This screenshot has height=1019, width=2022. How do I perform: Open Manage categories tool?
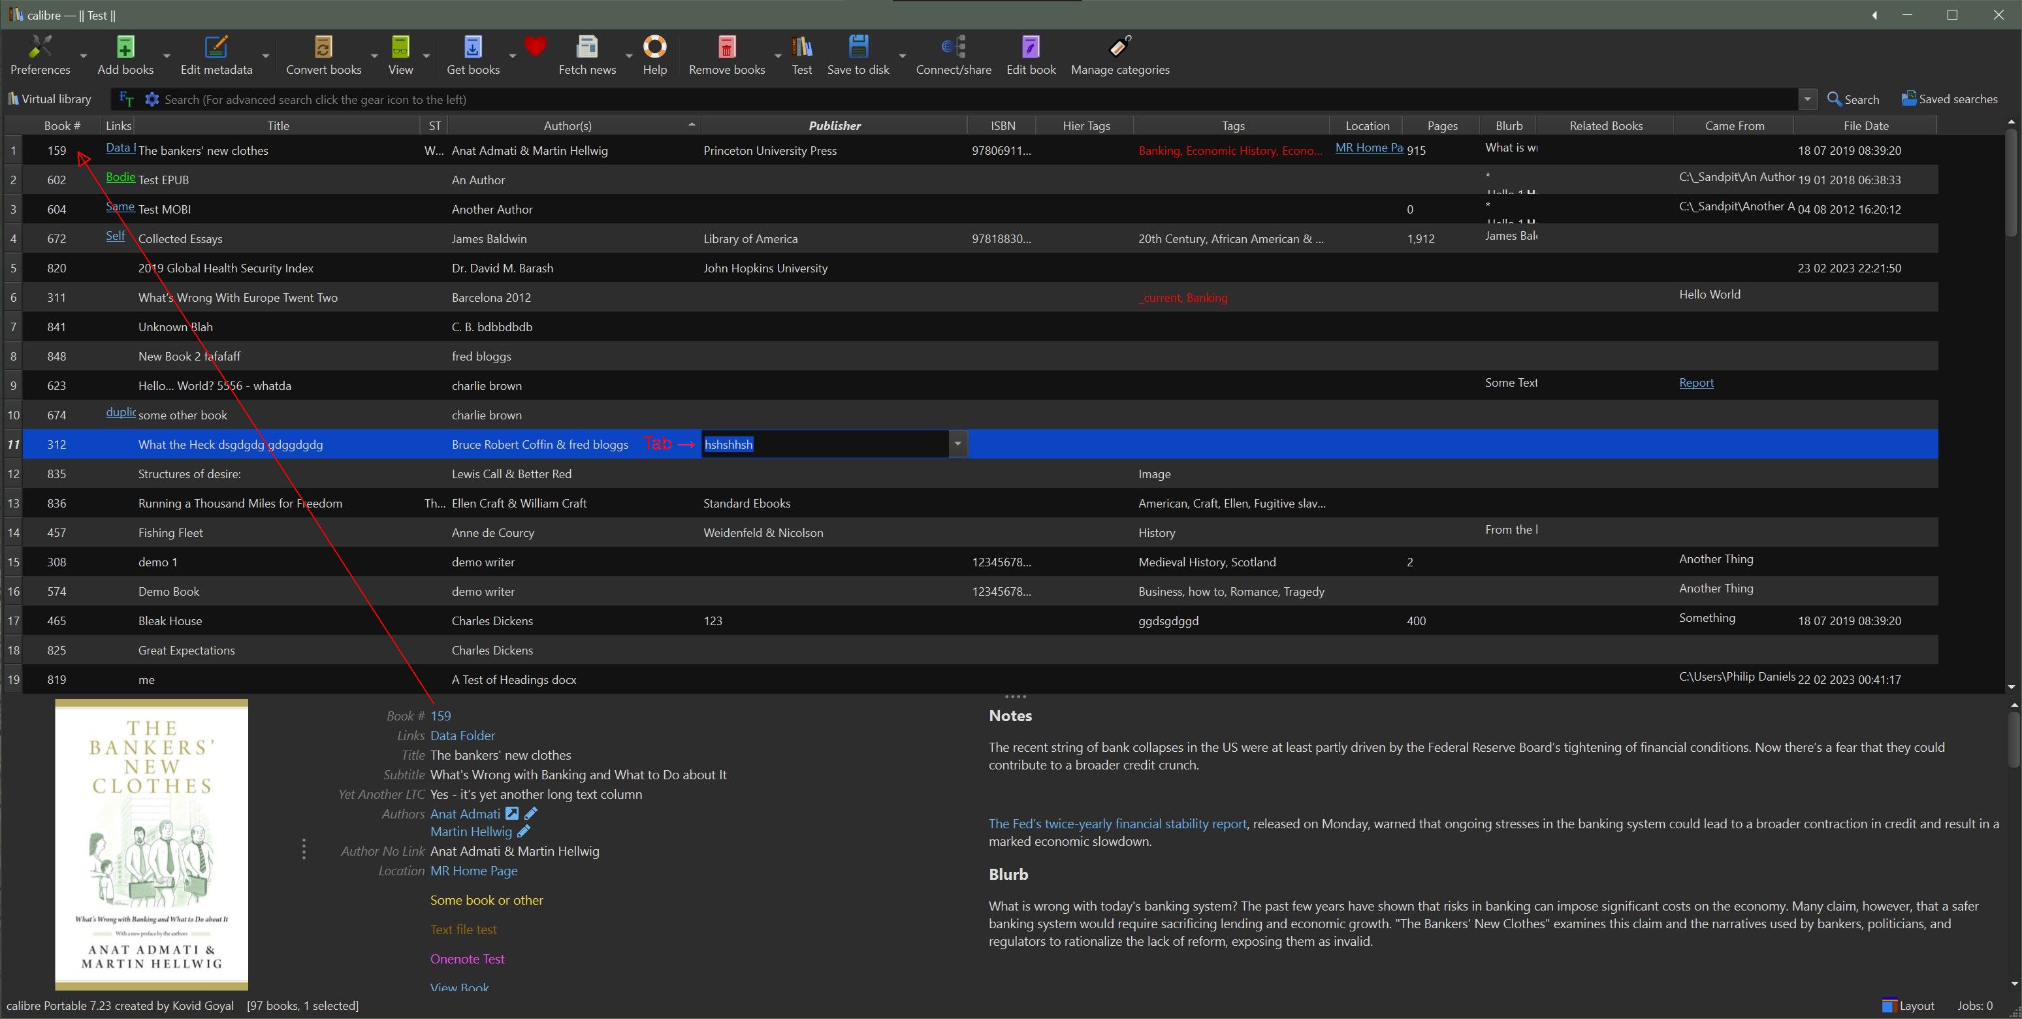[x=1119, y=48]
